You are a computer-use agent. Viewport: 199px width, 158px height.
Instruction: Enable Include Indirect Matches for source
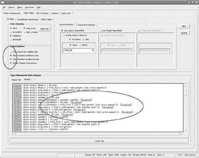(x=64, y=35)
